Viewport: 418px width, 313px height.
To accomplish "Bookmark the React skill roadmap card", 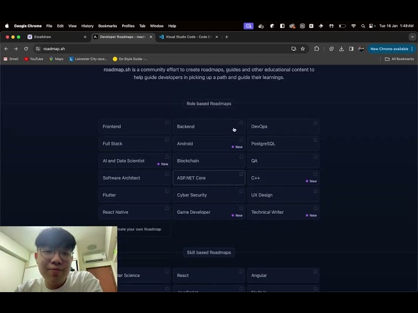I will pyautogui.click(x=241, y=272).
